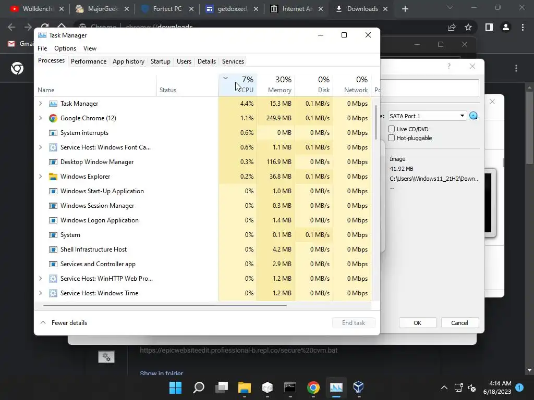Enable the Hot-pluggable checkbox
This screenshot has height=400, width=534.
point(391,137)
